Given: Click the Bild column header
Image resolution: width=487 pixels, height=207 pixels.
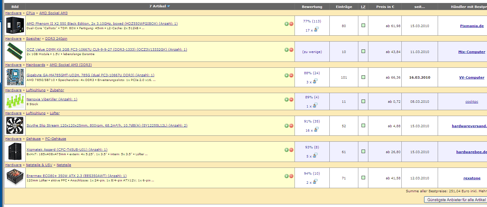Looking at the screenshot, I should tap(15, 6).
